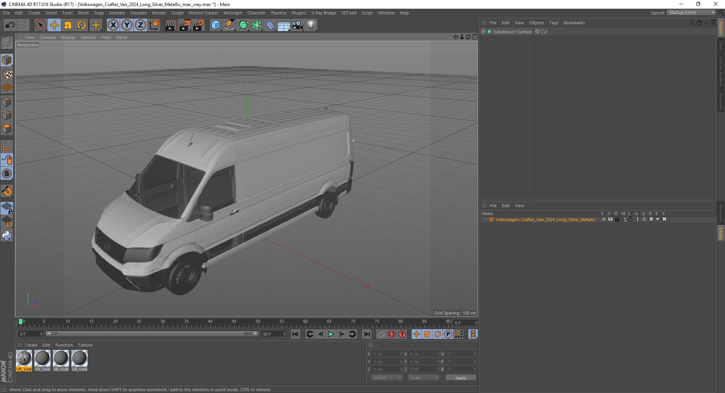Toggle layer view visibility icon

pos(610,219)
